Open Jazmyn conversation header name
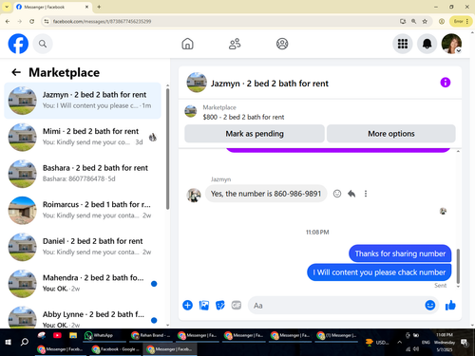Viewport: 475px width, 356px height. click(x=270, y=84)
